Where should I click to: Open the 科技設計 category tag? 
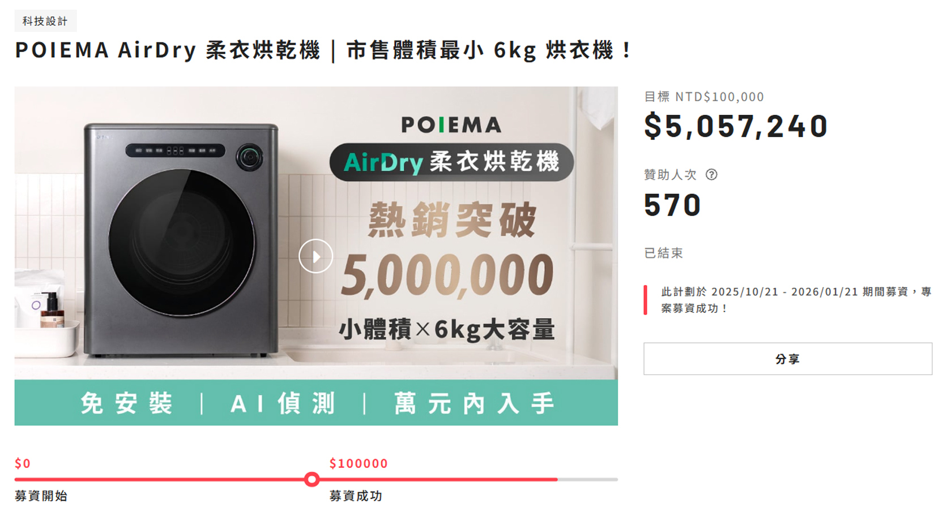(x=45, y=21)
